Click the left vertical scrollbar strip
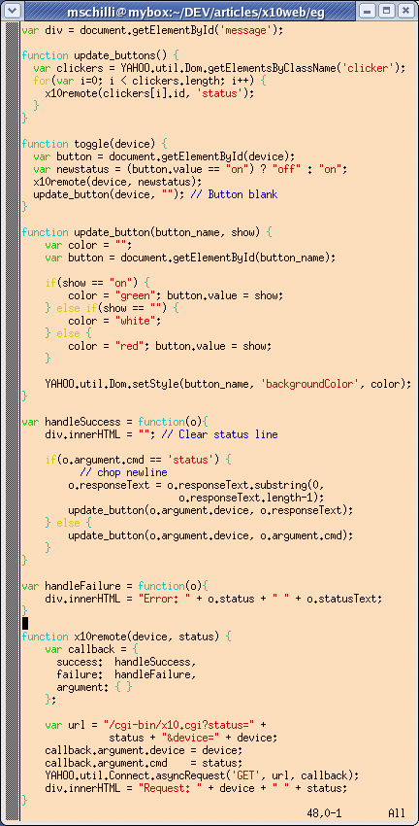This screenshot has width=419, height=826. (x=12, y=421)
